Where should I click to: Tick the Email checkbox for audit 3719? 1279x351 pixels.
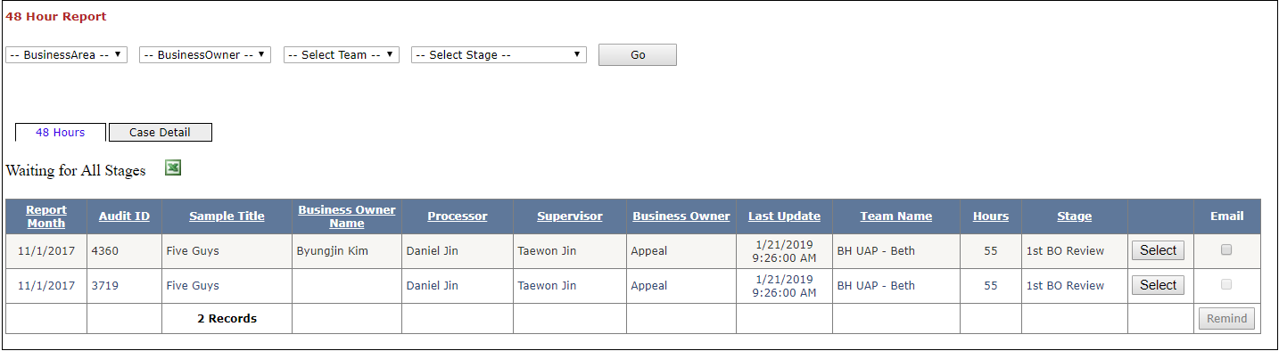1226,284
